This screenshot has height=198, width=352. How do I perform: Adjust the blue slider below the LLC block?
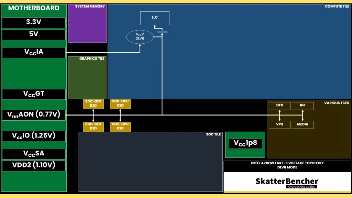(162, 31)
